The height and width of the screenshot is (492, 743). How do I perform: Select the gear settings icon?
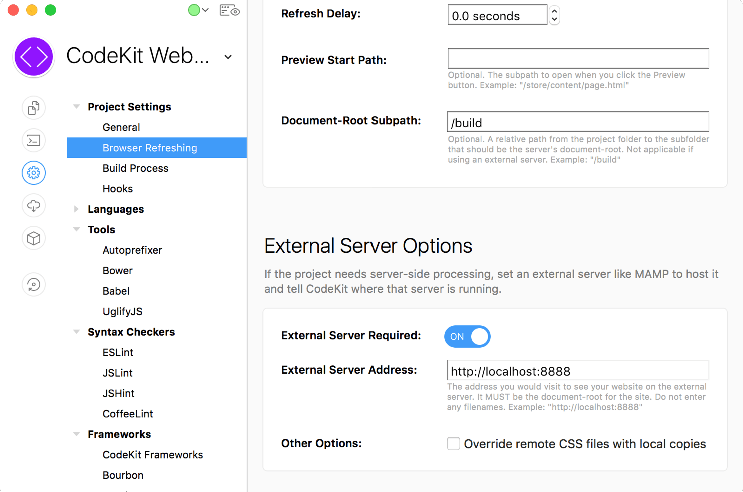34,173
